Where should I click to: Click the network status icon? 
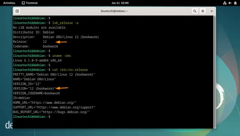(x=225, y=3)
